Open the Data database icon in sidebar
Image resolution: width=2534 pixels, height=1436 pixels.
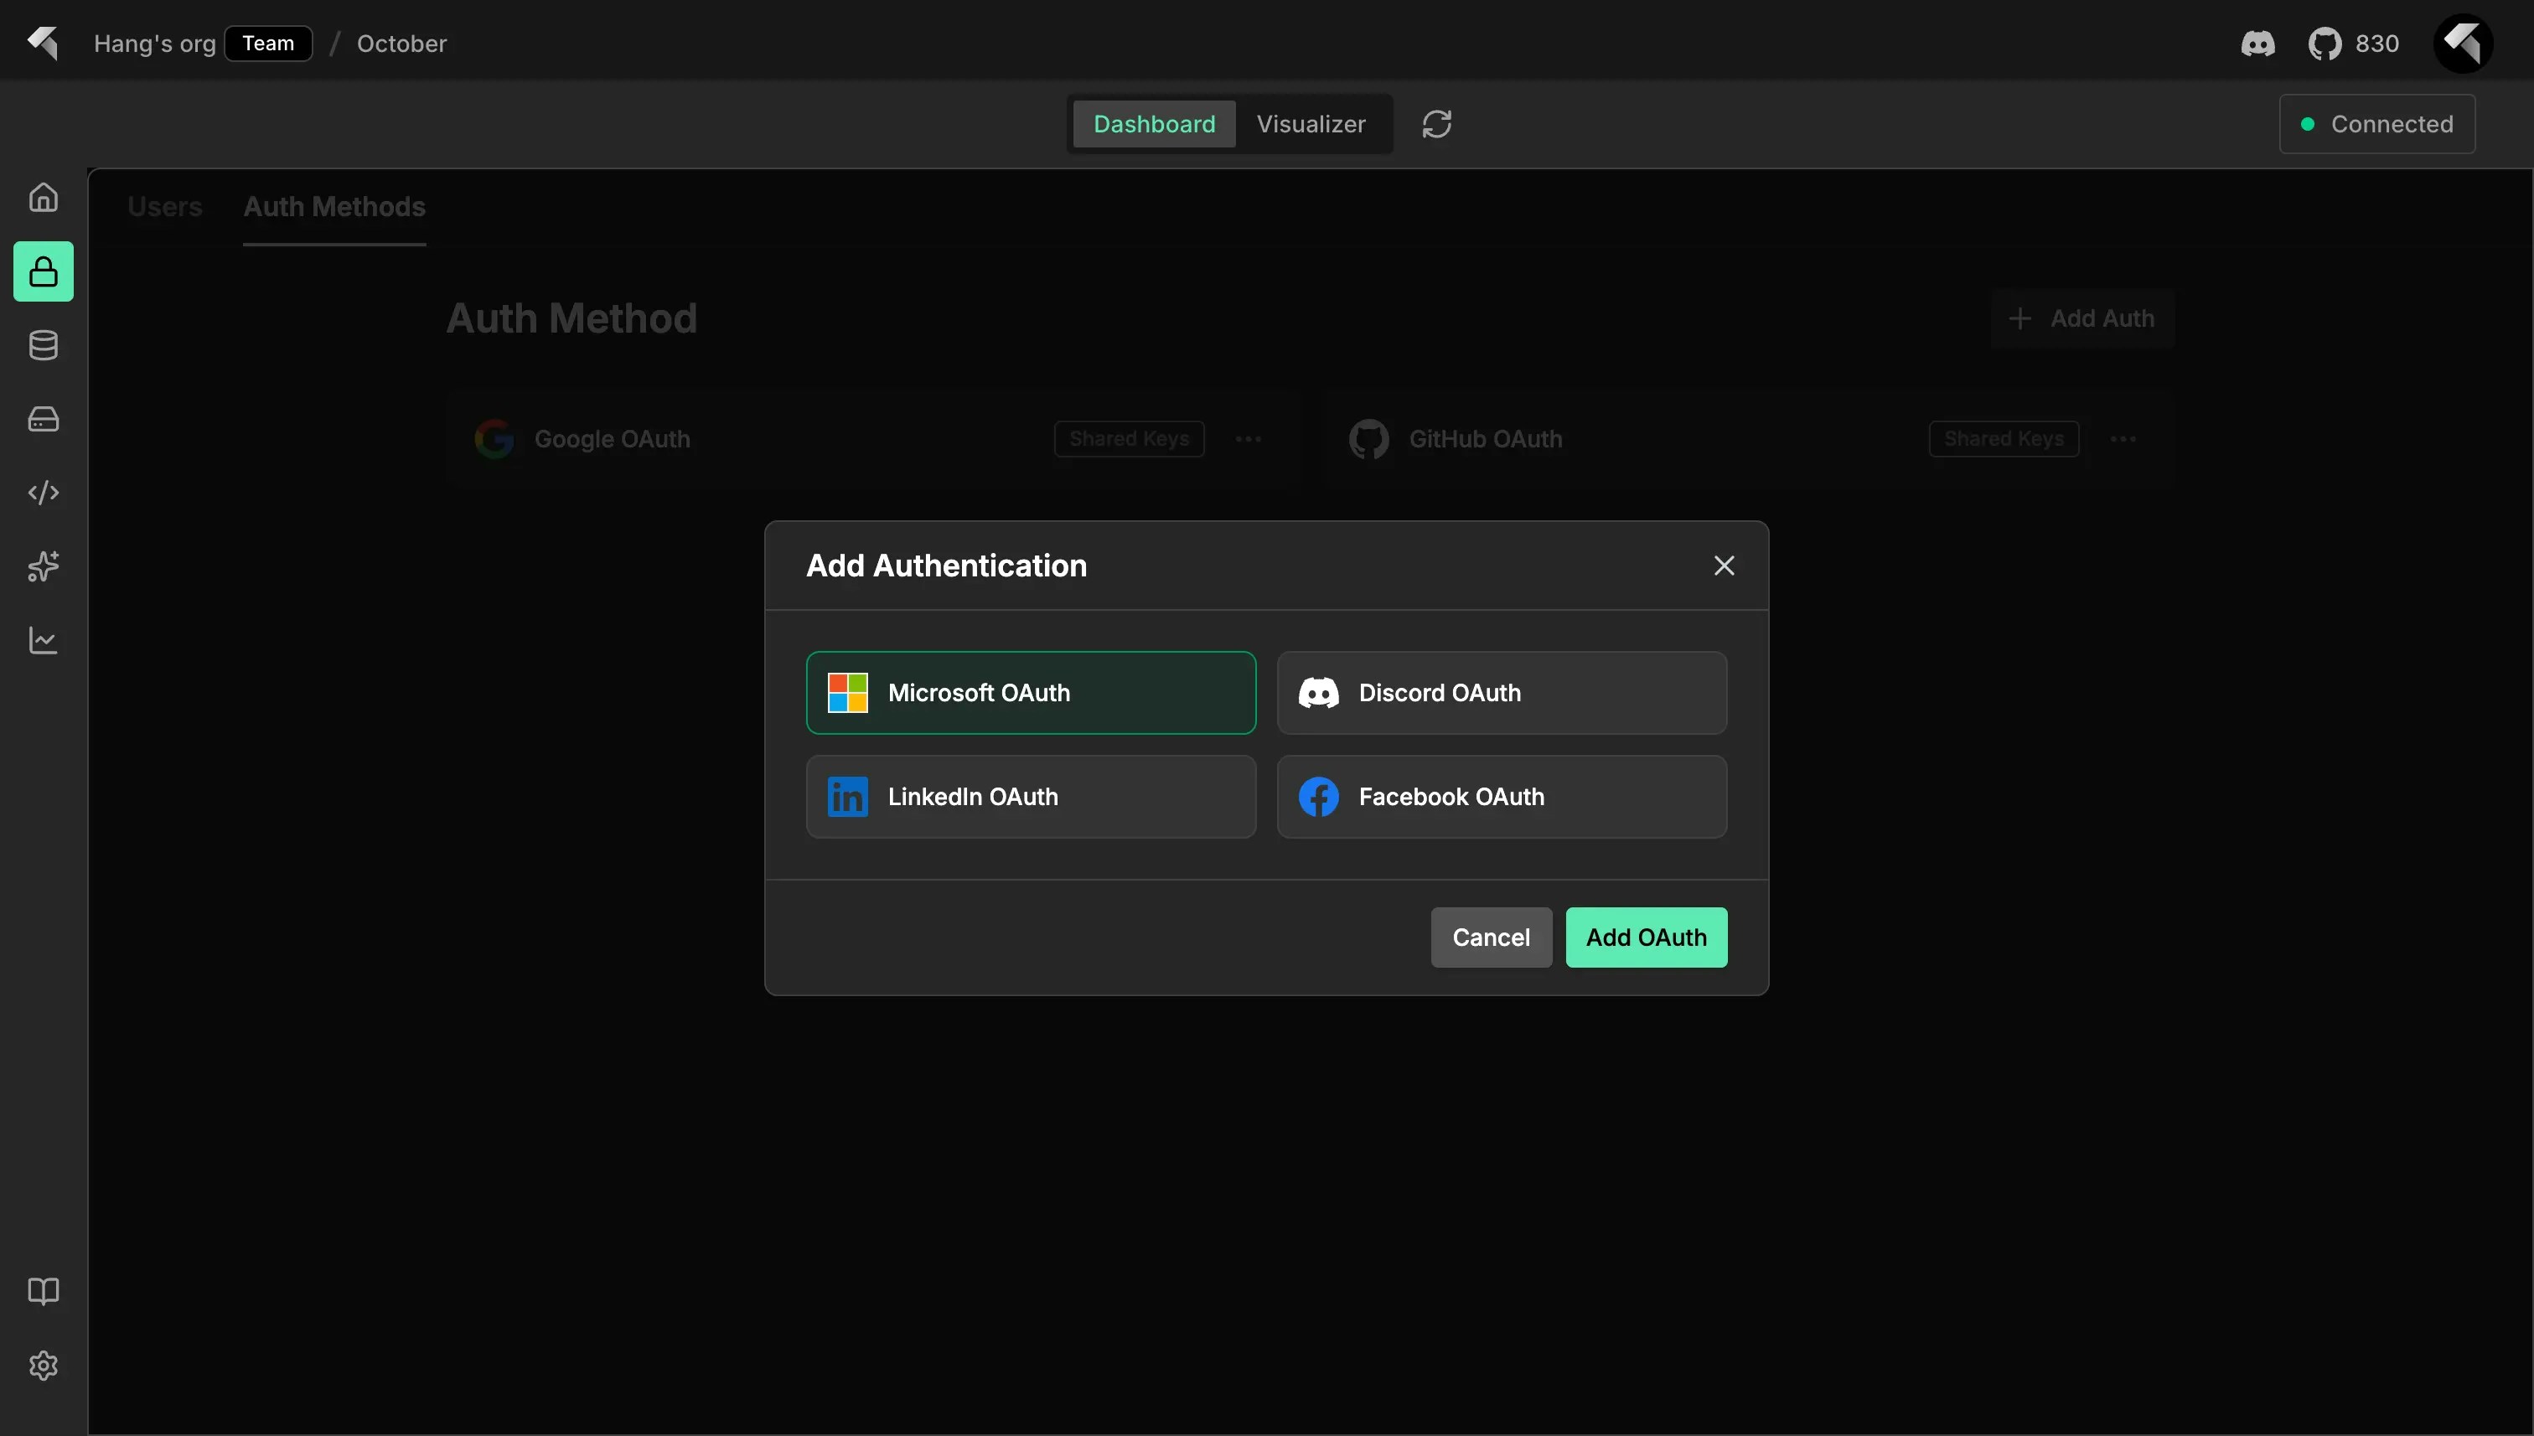pos(44,344)
